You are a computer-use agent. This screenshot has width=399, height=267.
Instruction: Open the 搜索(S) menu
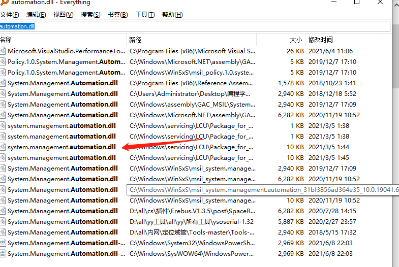[90, 15]
